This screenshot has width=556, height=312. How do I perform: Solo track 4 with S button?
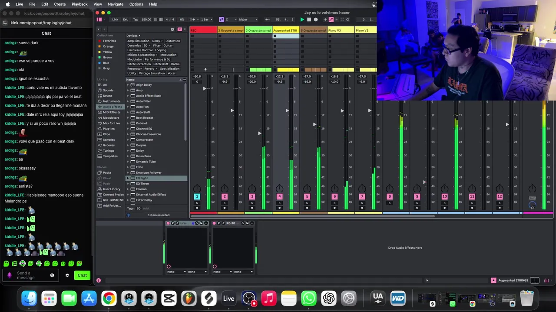click(x=279, y=203)
